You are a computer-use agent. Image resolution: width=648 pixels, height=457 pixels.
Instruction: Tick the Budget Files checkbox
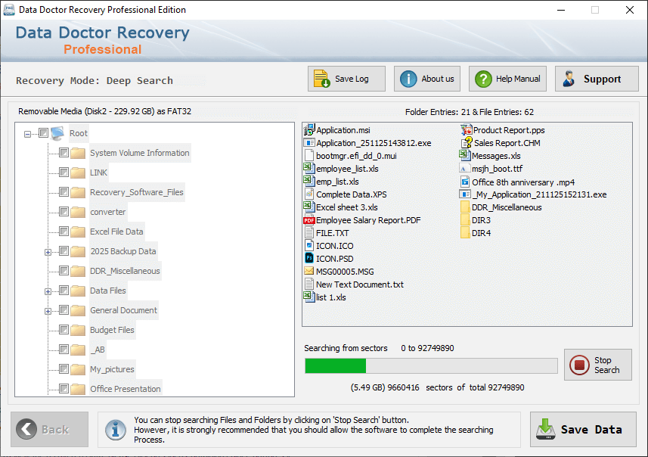[64, 330]
